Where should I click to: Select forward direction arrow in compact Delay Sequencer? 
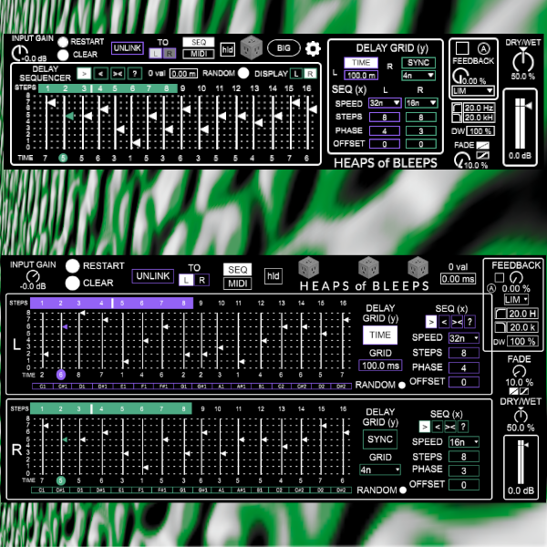click(84, 74)
